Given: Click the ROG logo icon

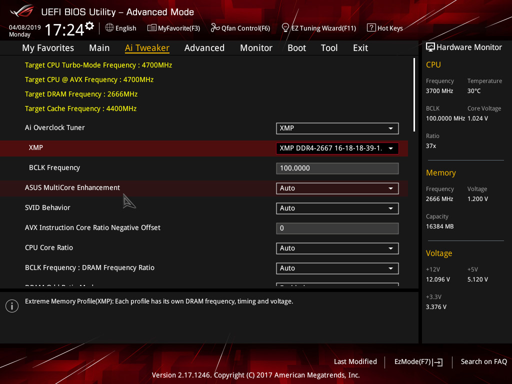Looking at the screenshot, I should [x=22, y=11].
